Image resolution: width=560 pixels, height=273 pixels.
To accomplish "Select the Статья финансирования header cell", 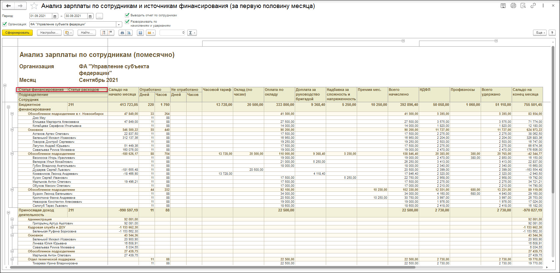I will pyautogui.click(x=42, y=90).
